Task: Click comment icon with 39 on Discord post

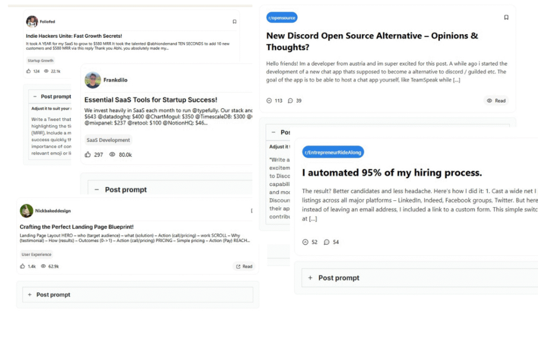Action: [291, 100]
